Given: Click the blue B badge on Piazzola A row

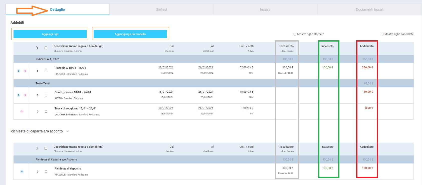Looking at the screenshot, I should pos(19,71).
